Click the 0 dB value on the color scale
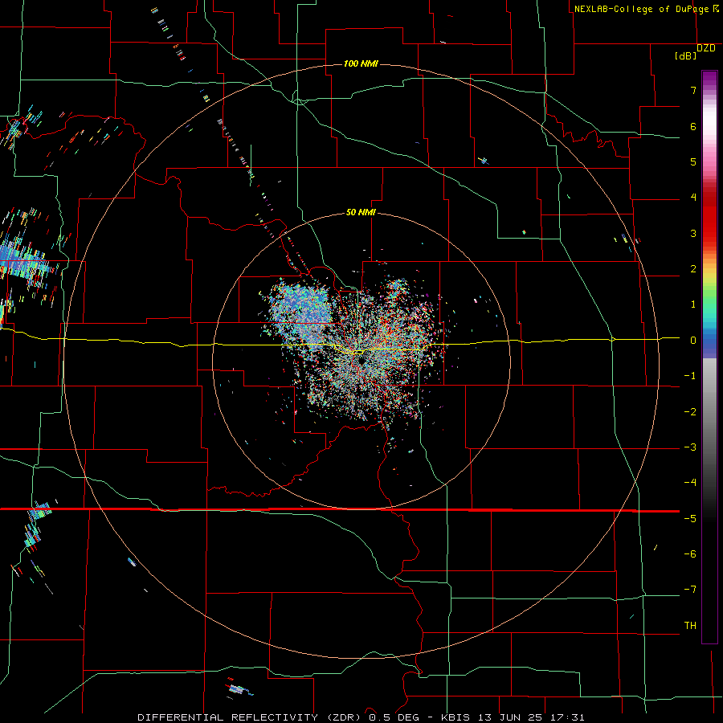This screenshot has height=723, width=723. click(693, 341)
